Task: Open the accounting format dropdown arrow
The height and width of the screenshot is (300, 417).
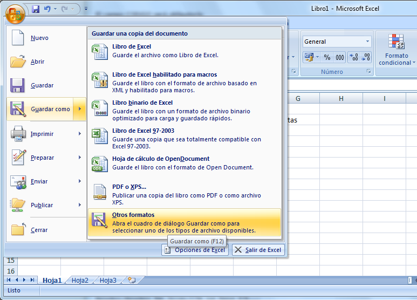Action: (x=317, y=57)
